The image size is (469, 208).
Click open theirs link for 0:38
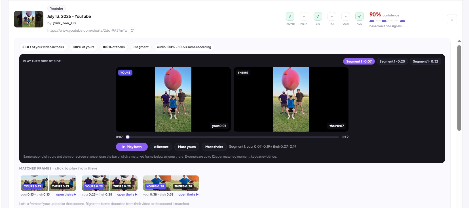tap(188, 194)
